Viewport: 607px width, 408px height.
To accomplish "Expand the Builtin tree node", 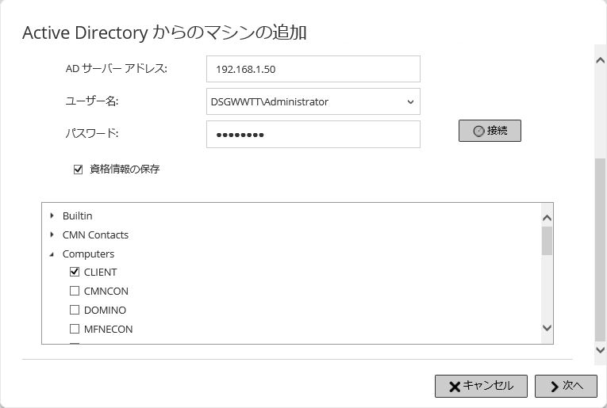I will tap(52, 215).
